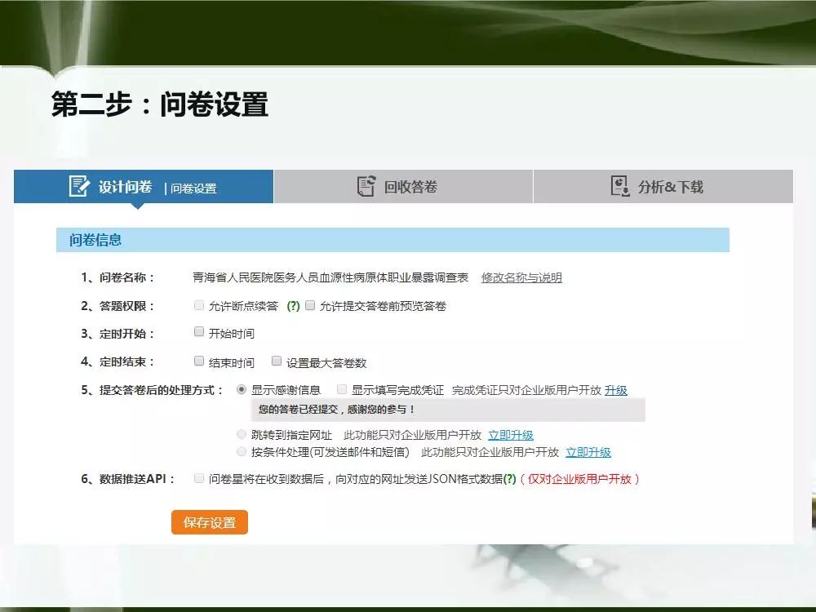Viewport: 816px width, 612px height.
Task: Switch to the 回收答卷 tab
Action: coord(403,187)
